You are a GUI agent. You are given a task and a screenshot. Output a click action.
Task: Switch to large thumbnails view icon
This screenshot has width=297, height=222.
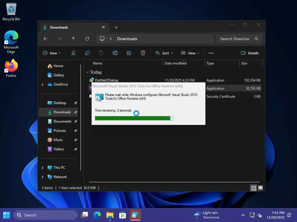click(260, 188)
